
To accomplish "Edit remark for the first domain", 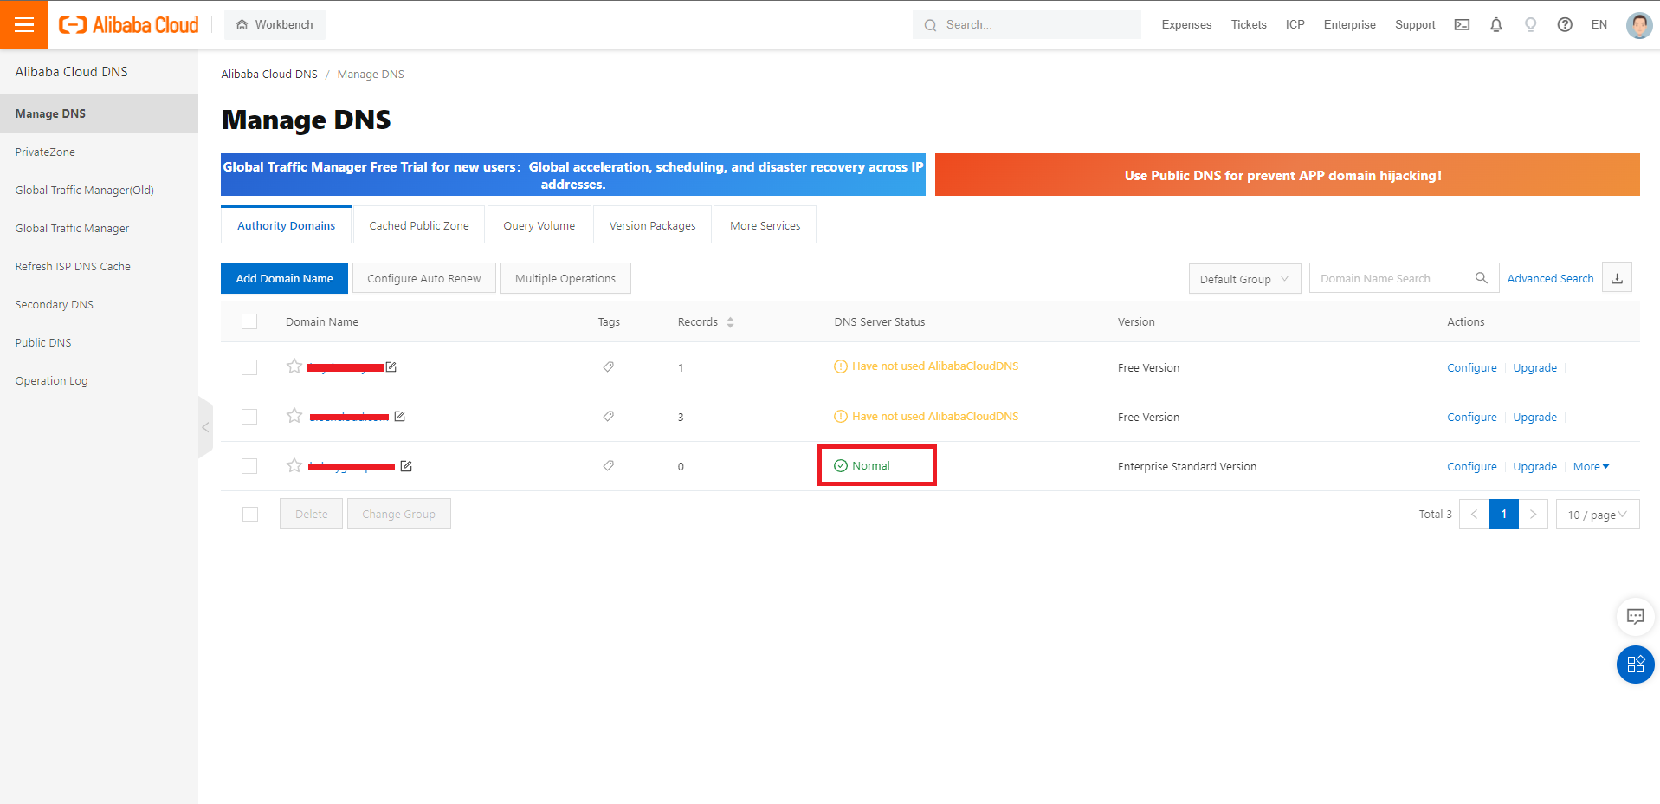I will 391,367.
